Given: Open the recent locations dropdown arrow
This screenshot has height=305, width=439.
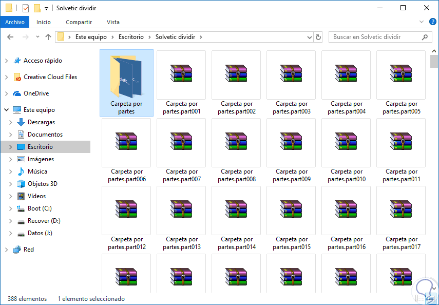Looking at the screenshot, I should [x=37, y=37].
